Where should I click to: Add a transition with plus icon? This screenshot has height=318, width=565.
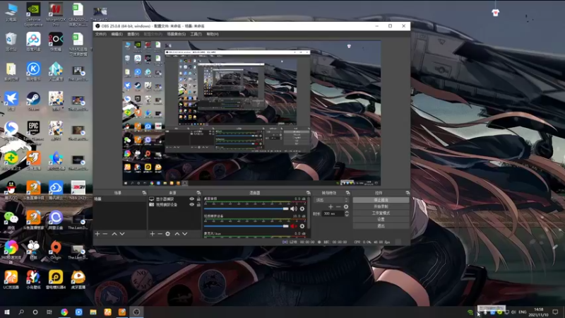click(x=331, y=206)
